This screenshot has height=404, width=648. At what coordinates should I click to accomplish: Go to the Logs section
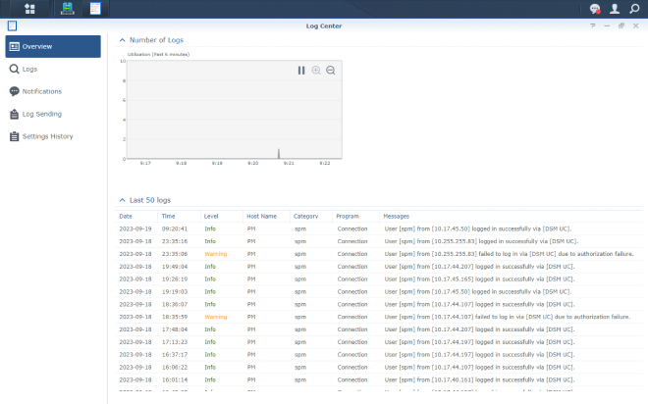pyautogui.click(x=29, y=70)
